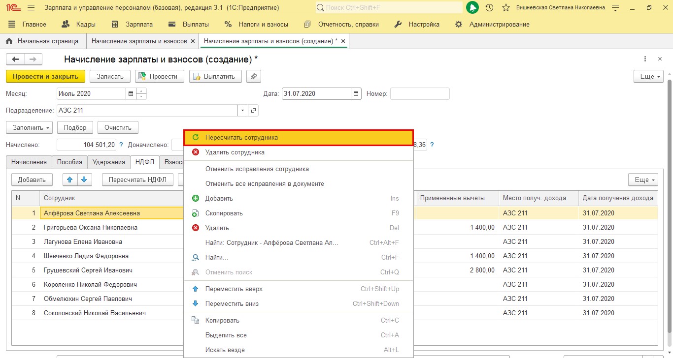Open the Подразделение record with the open icon

tap(253, 111)
